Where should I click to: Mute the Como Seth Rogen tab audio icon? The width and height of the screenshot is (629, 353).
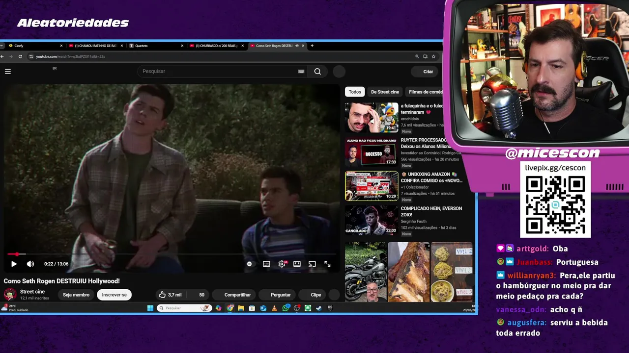click(x=297, y=46)
